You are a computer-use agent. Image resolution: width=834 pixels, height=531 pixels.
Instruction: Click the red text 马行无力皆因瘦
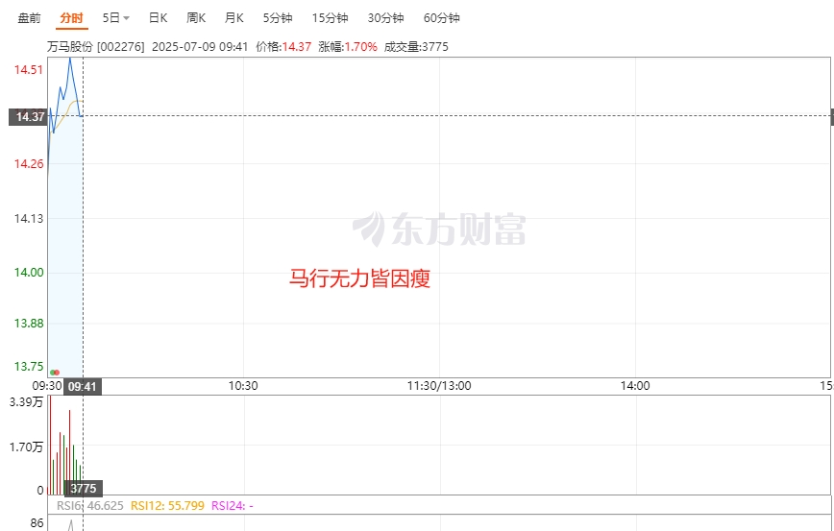point(359,279)
